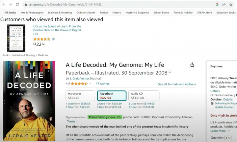Click the Google icon in the address bar
237x142 pixels.
(217, 5)
